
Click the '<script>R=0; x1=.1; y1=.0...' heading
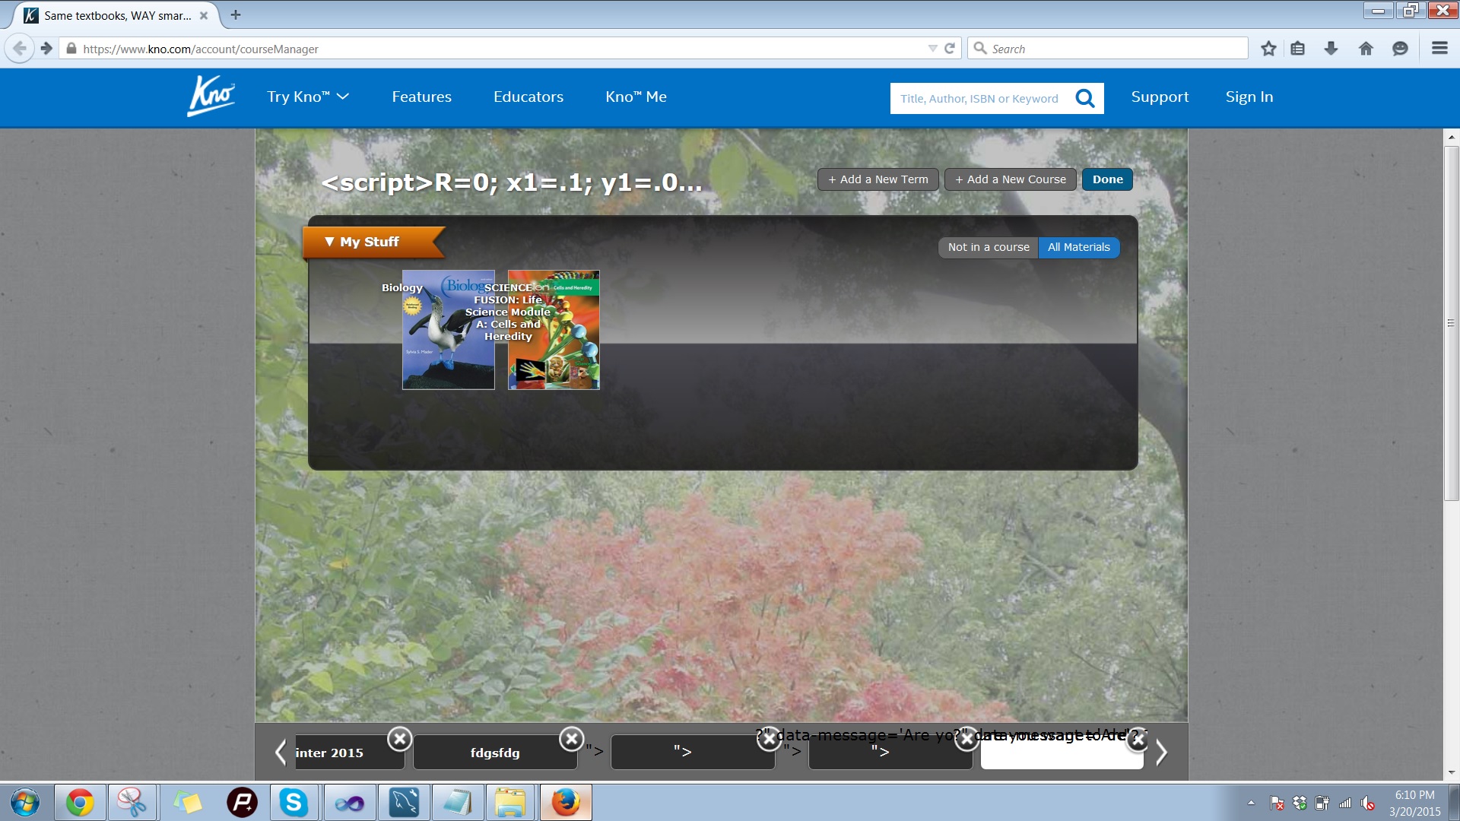pos(512,182)
